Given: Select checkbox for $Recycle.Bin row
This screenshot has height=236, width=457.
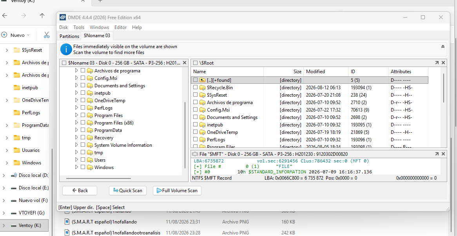Looking at the screenshot, I should coord(195,88).
